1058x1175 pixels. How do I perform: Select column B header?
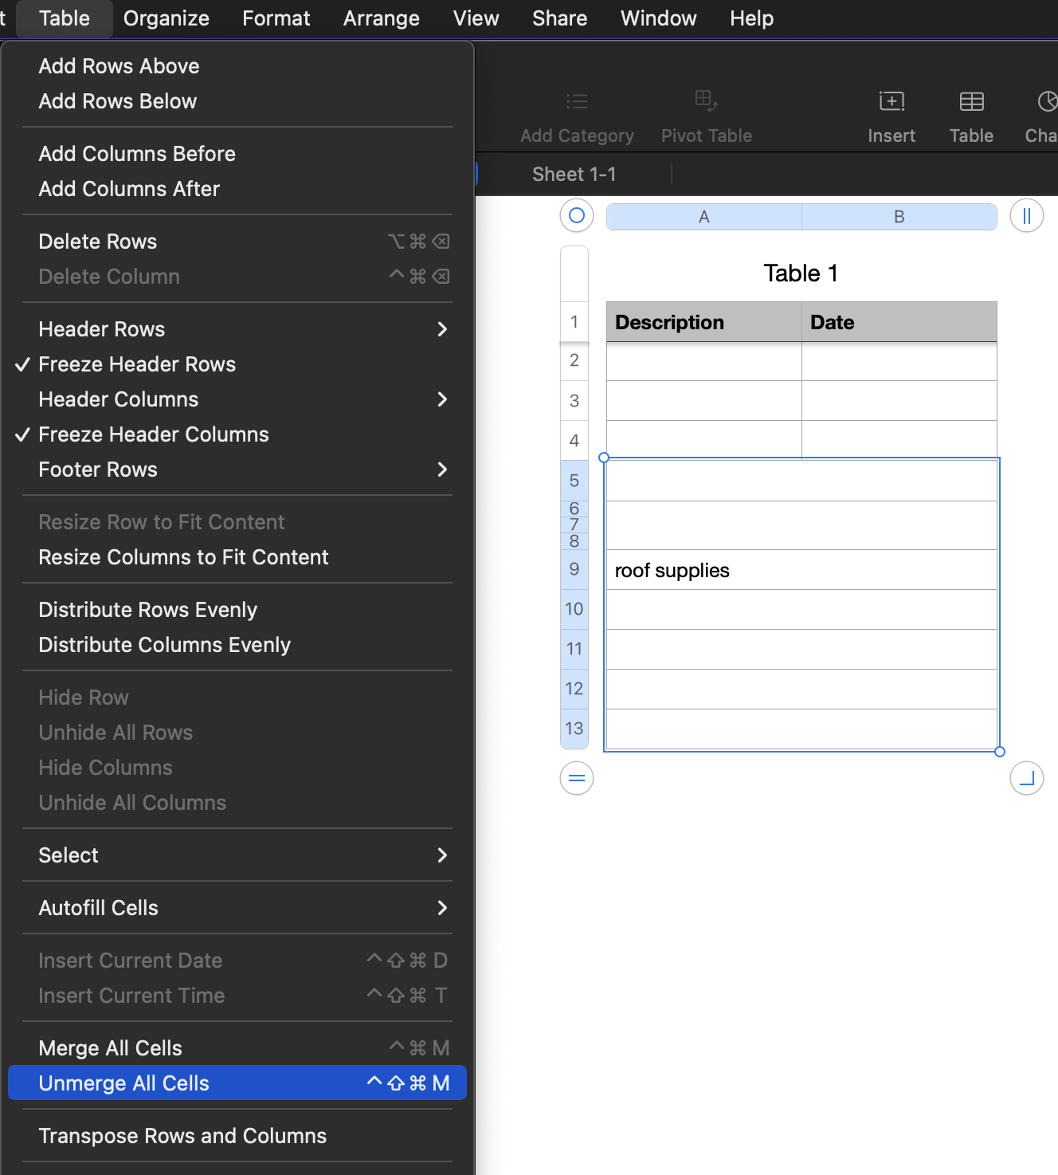tap(899, 217)
